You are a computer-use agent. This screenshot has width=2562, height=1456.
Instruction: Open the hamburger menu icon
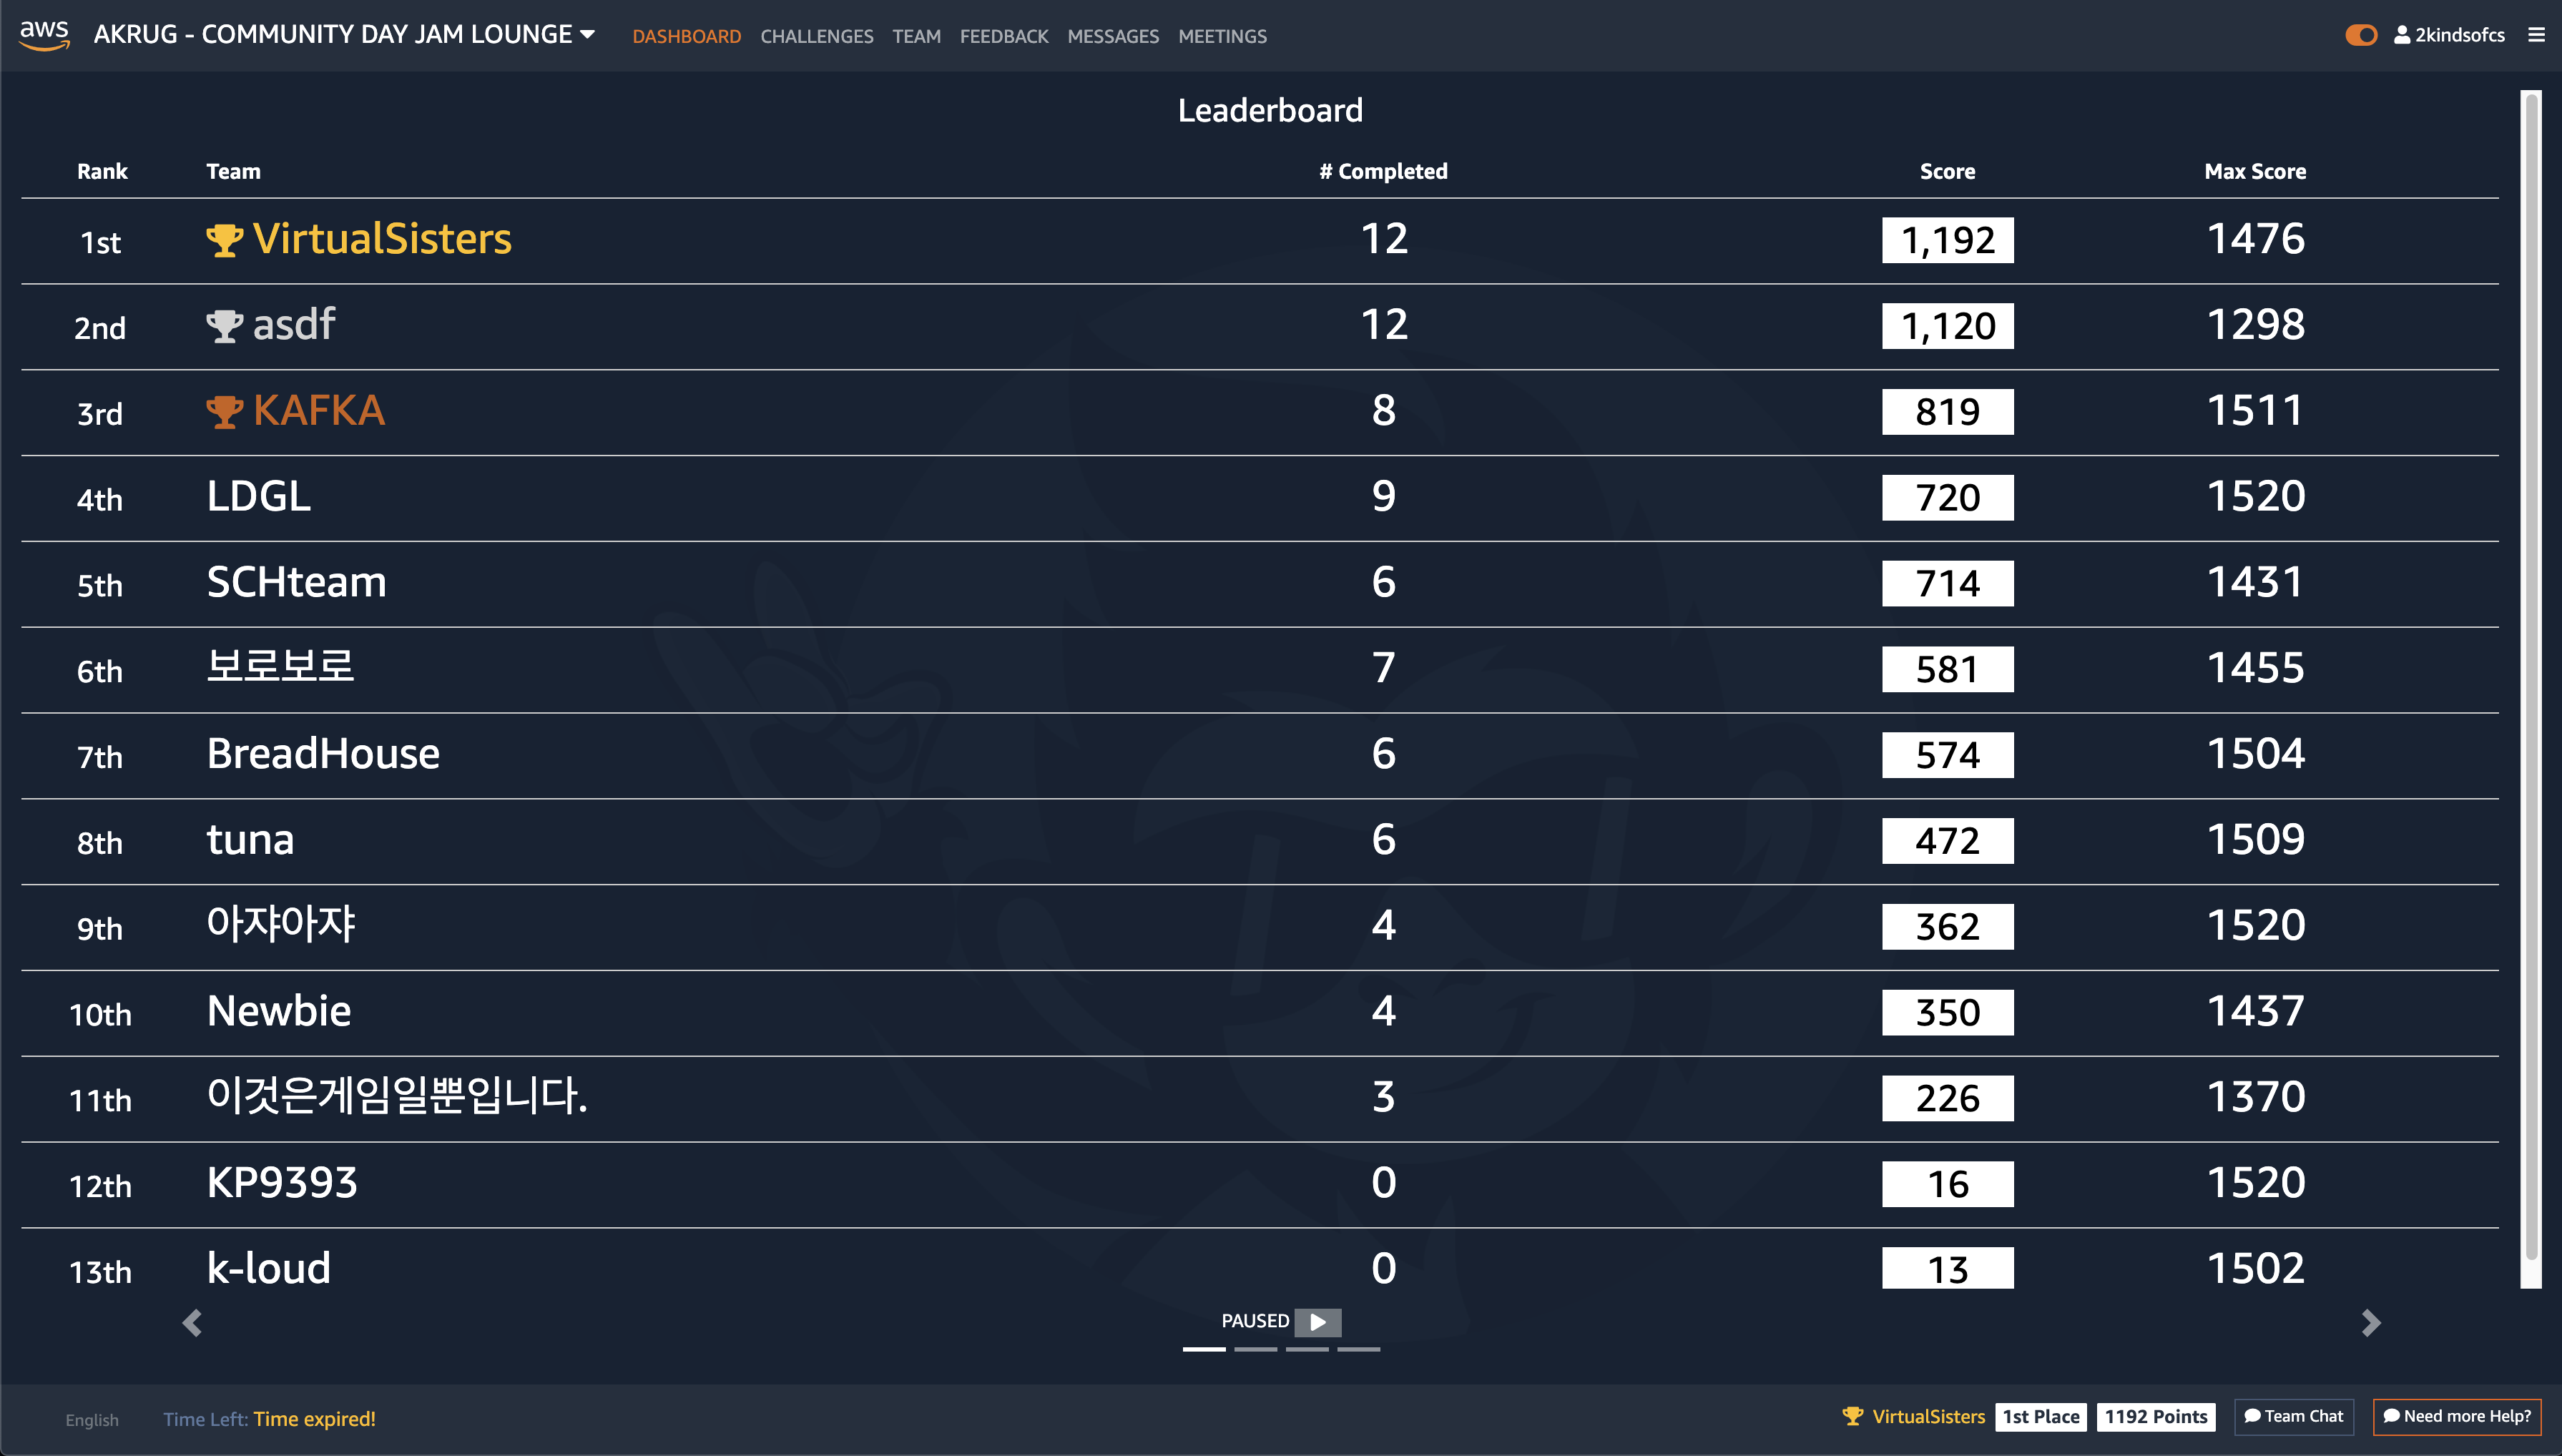tap(2536, 35)
